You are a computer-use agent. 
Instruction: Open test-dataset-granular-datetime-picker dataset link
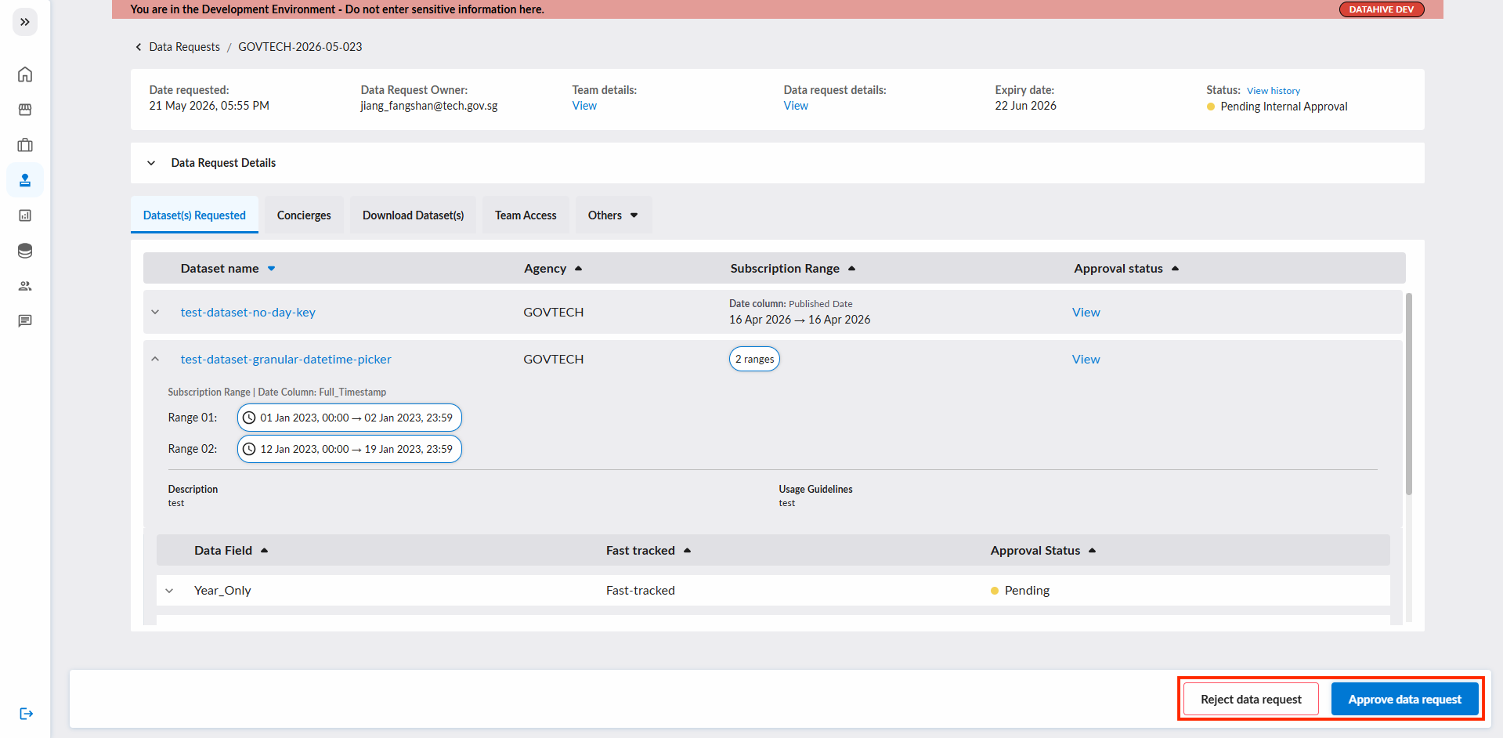coord(286,359)
